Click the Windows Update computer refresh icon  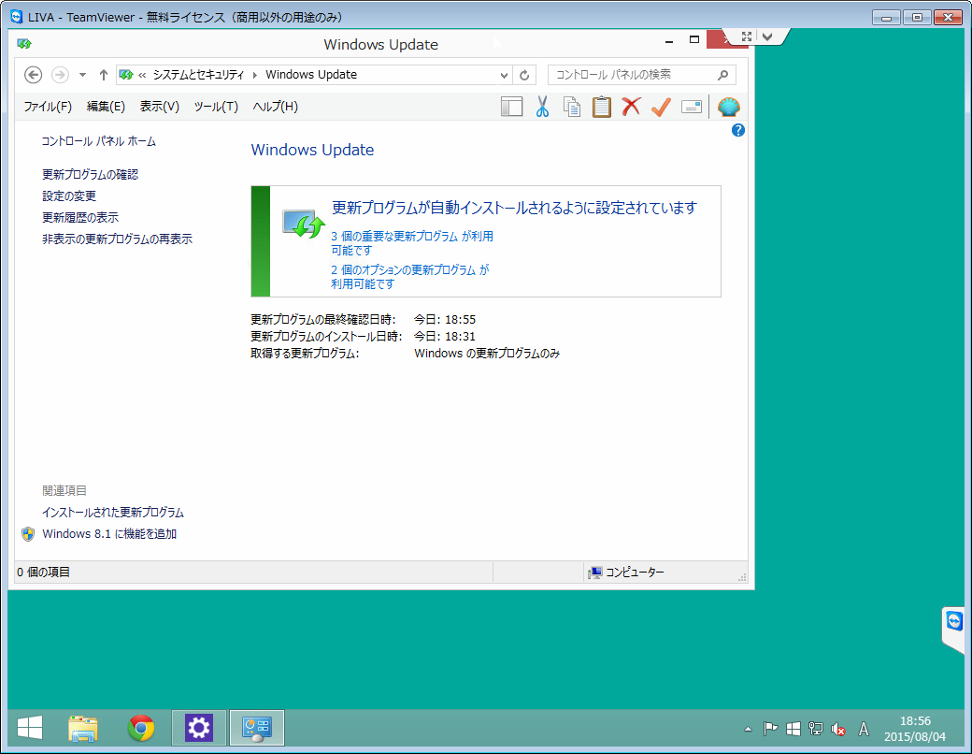click(x=303, y=224)
